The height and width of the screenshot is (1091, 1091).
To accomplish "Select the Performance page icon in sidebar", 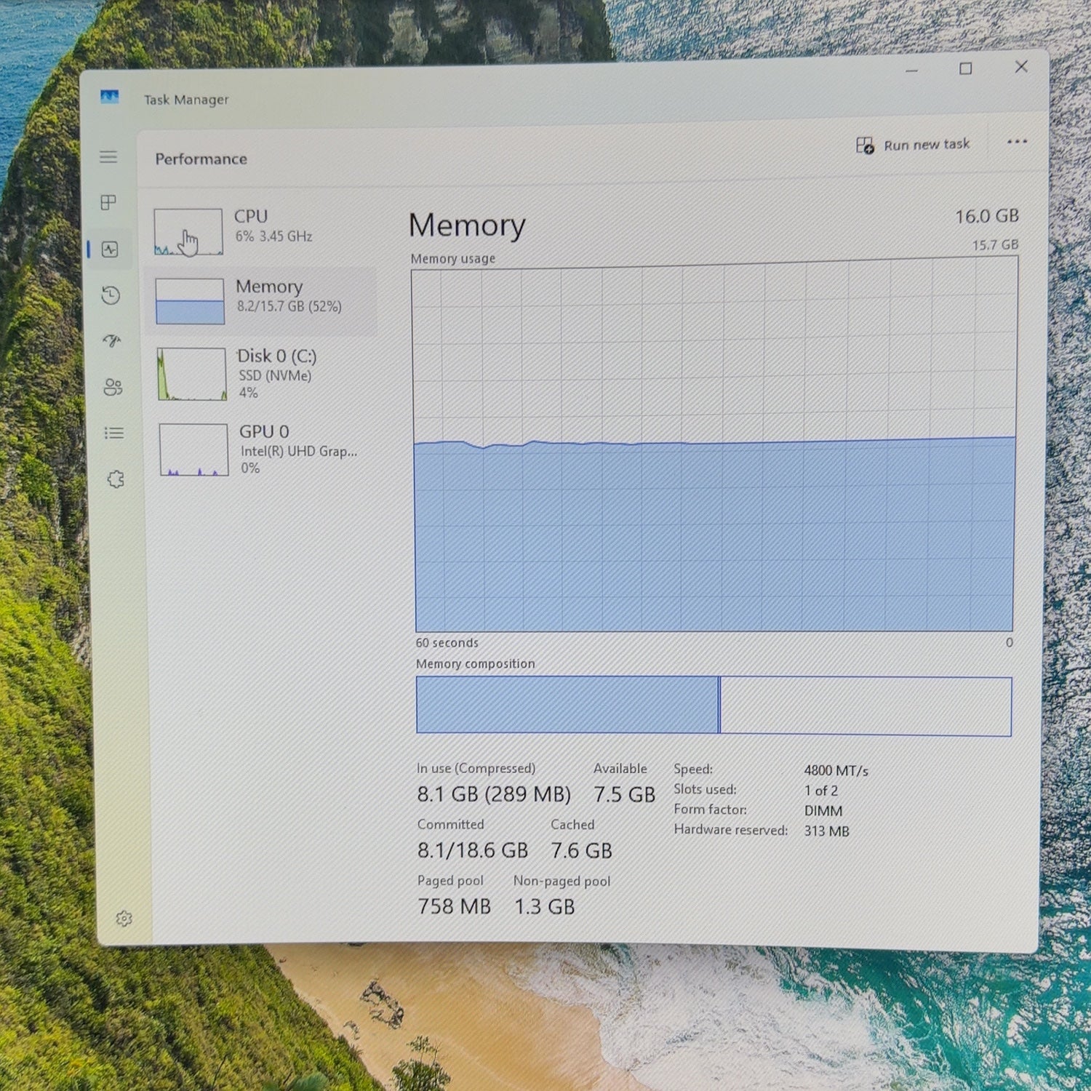I will [x=110, y=249].
